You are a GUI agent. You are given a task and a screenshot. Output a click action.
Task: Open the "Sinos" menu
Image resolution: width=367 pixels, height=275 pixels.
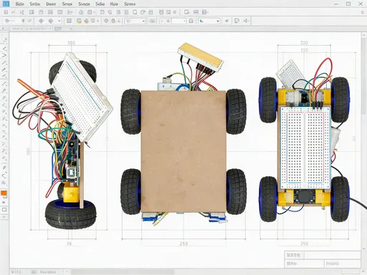67,4
